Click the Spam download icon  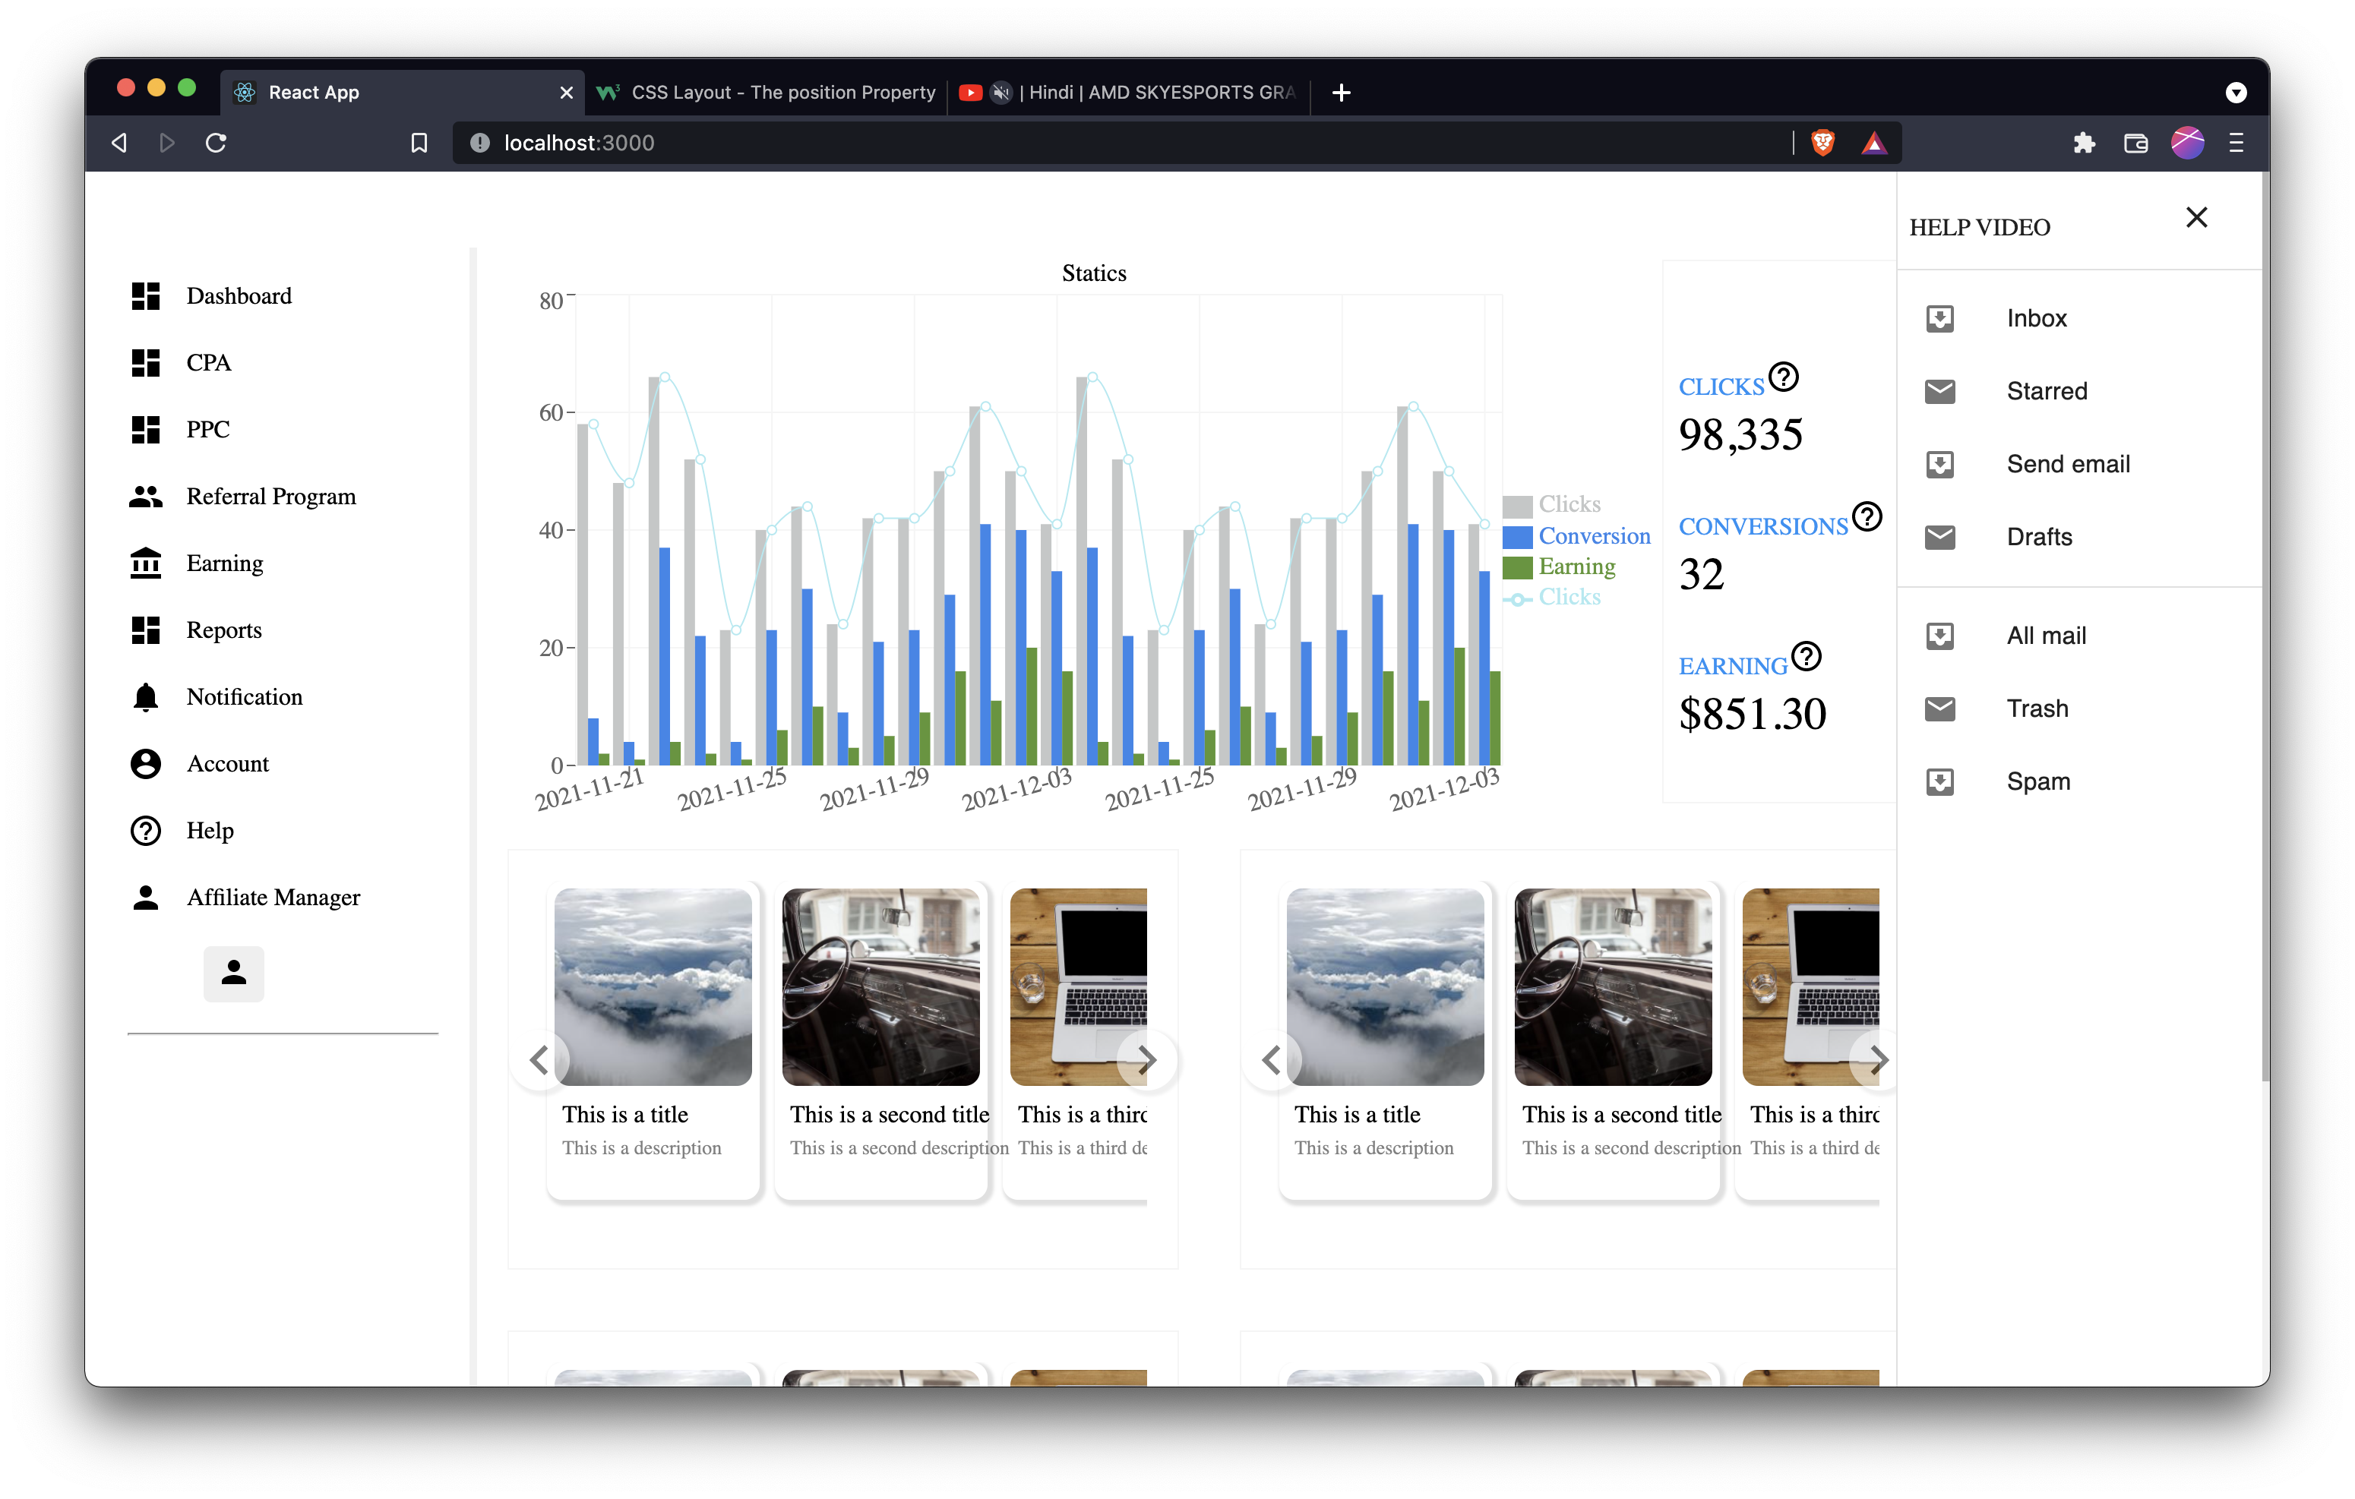tap(1939, 781)
